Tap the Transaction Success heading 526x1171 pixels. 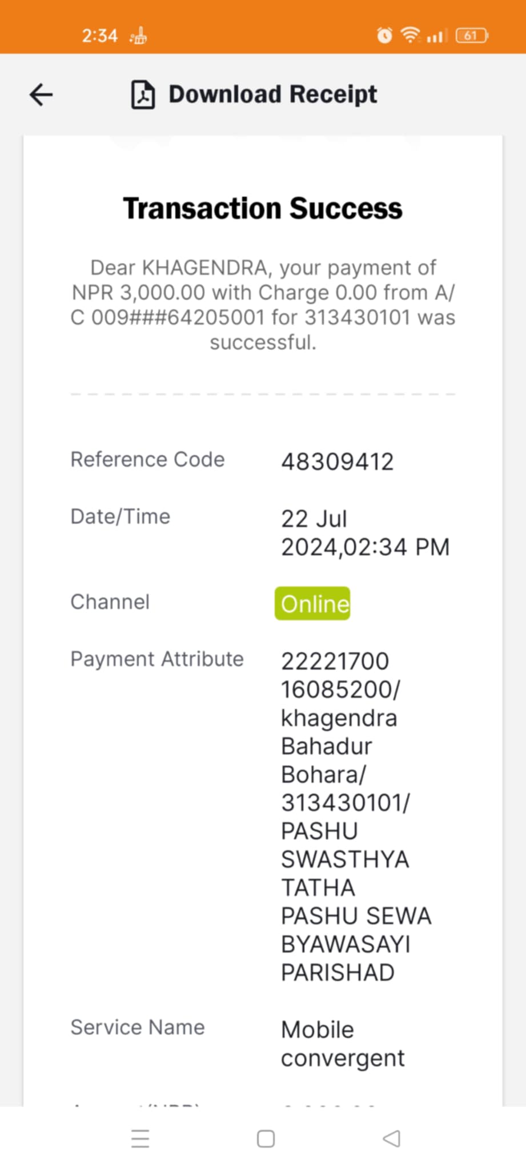point(263,208)
